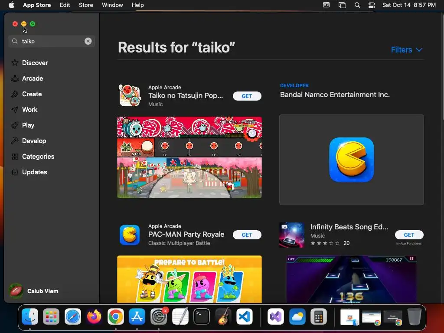Image resolution: width=444 pixels, height=333 pixels.
Task: Open the Taiko no Tatsujin Pop app icon
Action: coord(129,96)
